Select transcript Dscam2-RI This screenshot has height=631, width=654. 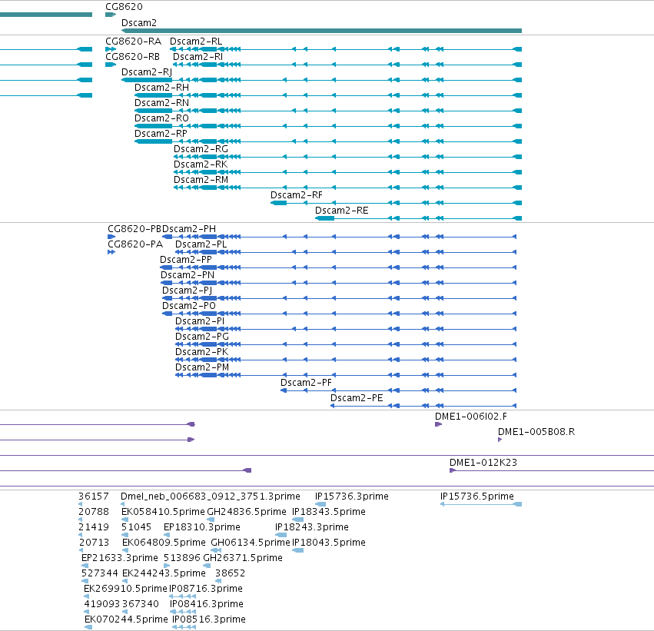point(198,57)
